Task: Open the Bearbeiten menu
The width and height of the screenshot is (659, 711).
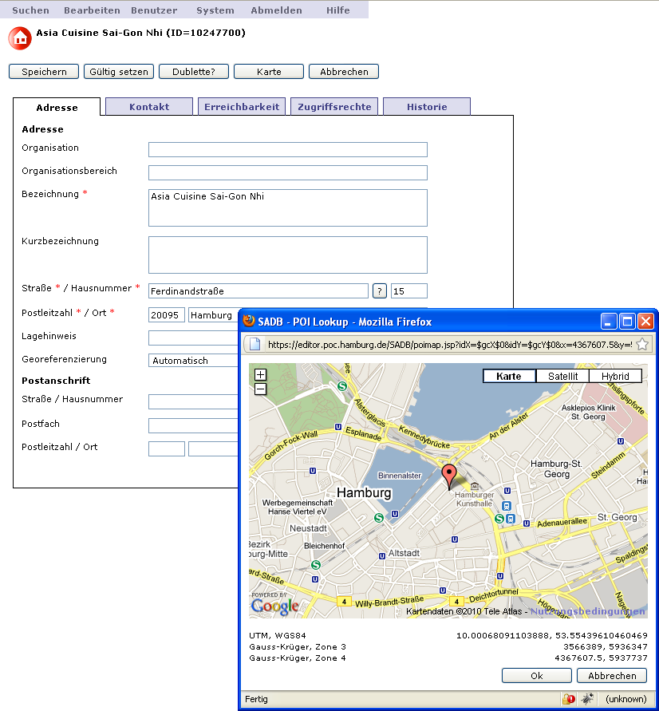Action: point(92,10)
